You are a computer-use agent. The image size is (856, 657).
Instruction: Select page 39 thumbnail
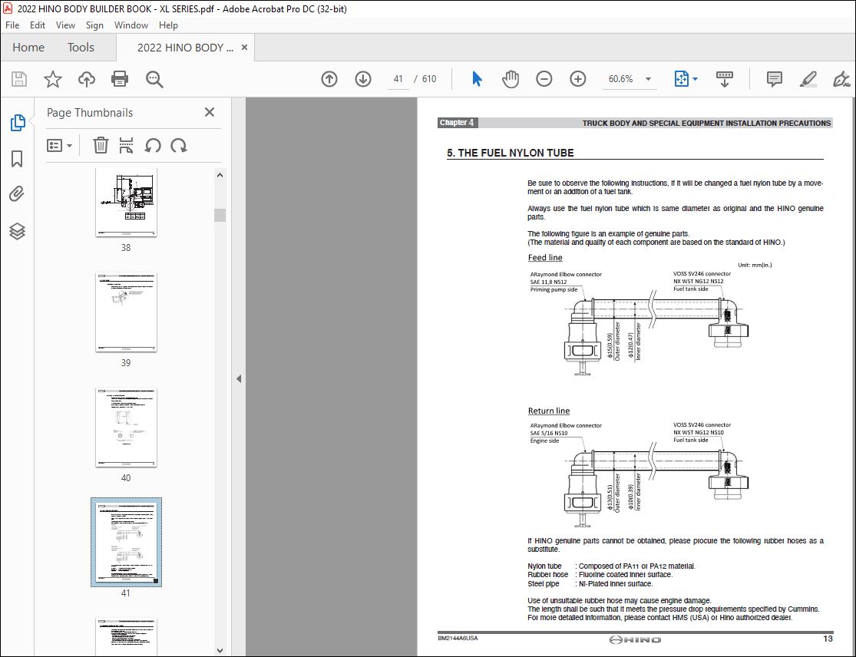tap(126, 312)
